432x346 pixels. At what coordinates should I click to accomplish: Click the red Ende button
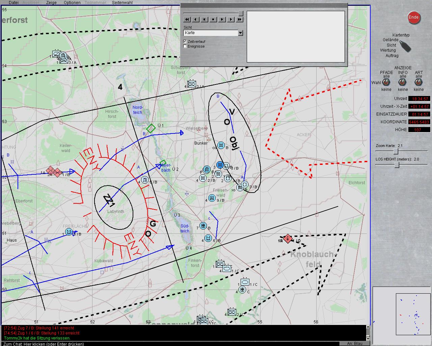tap(413, 18)
